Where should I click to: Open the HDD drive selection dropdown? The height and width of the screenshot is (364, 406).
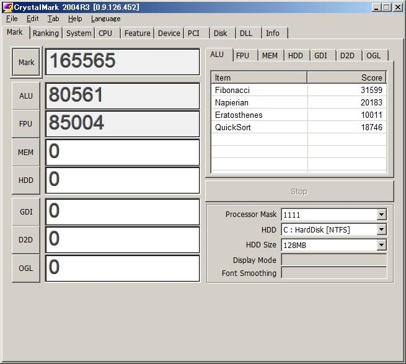(381, 230)
